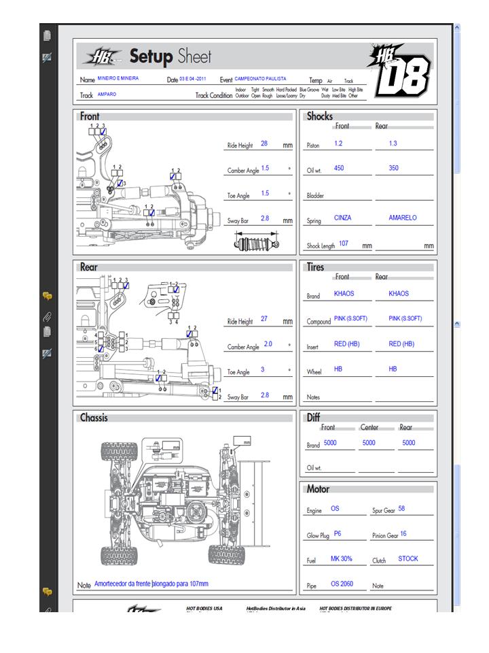Image resolution: width=489 pixels, height=653 pixels.
Task: Check Rear wing mount hole 4 checkbox
Action: [x=177, y=316]
